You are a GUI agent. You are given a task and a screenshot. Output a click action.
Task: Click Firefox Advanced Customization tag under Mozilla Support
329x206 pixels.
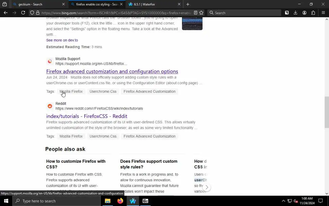point(150,91)
